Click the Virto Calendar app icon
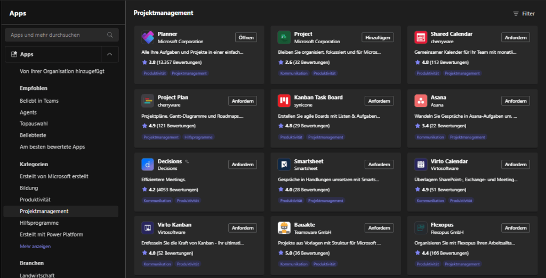 (421, 165)
